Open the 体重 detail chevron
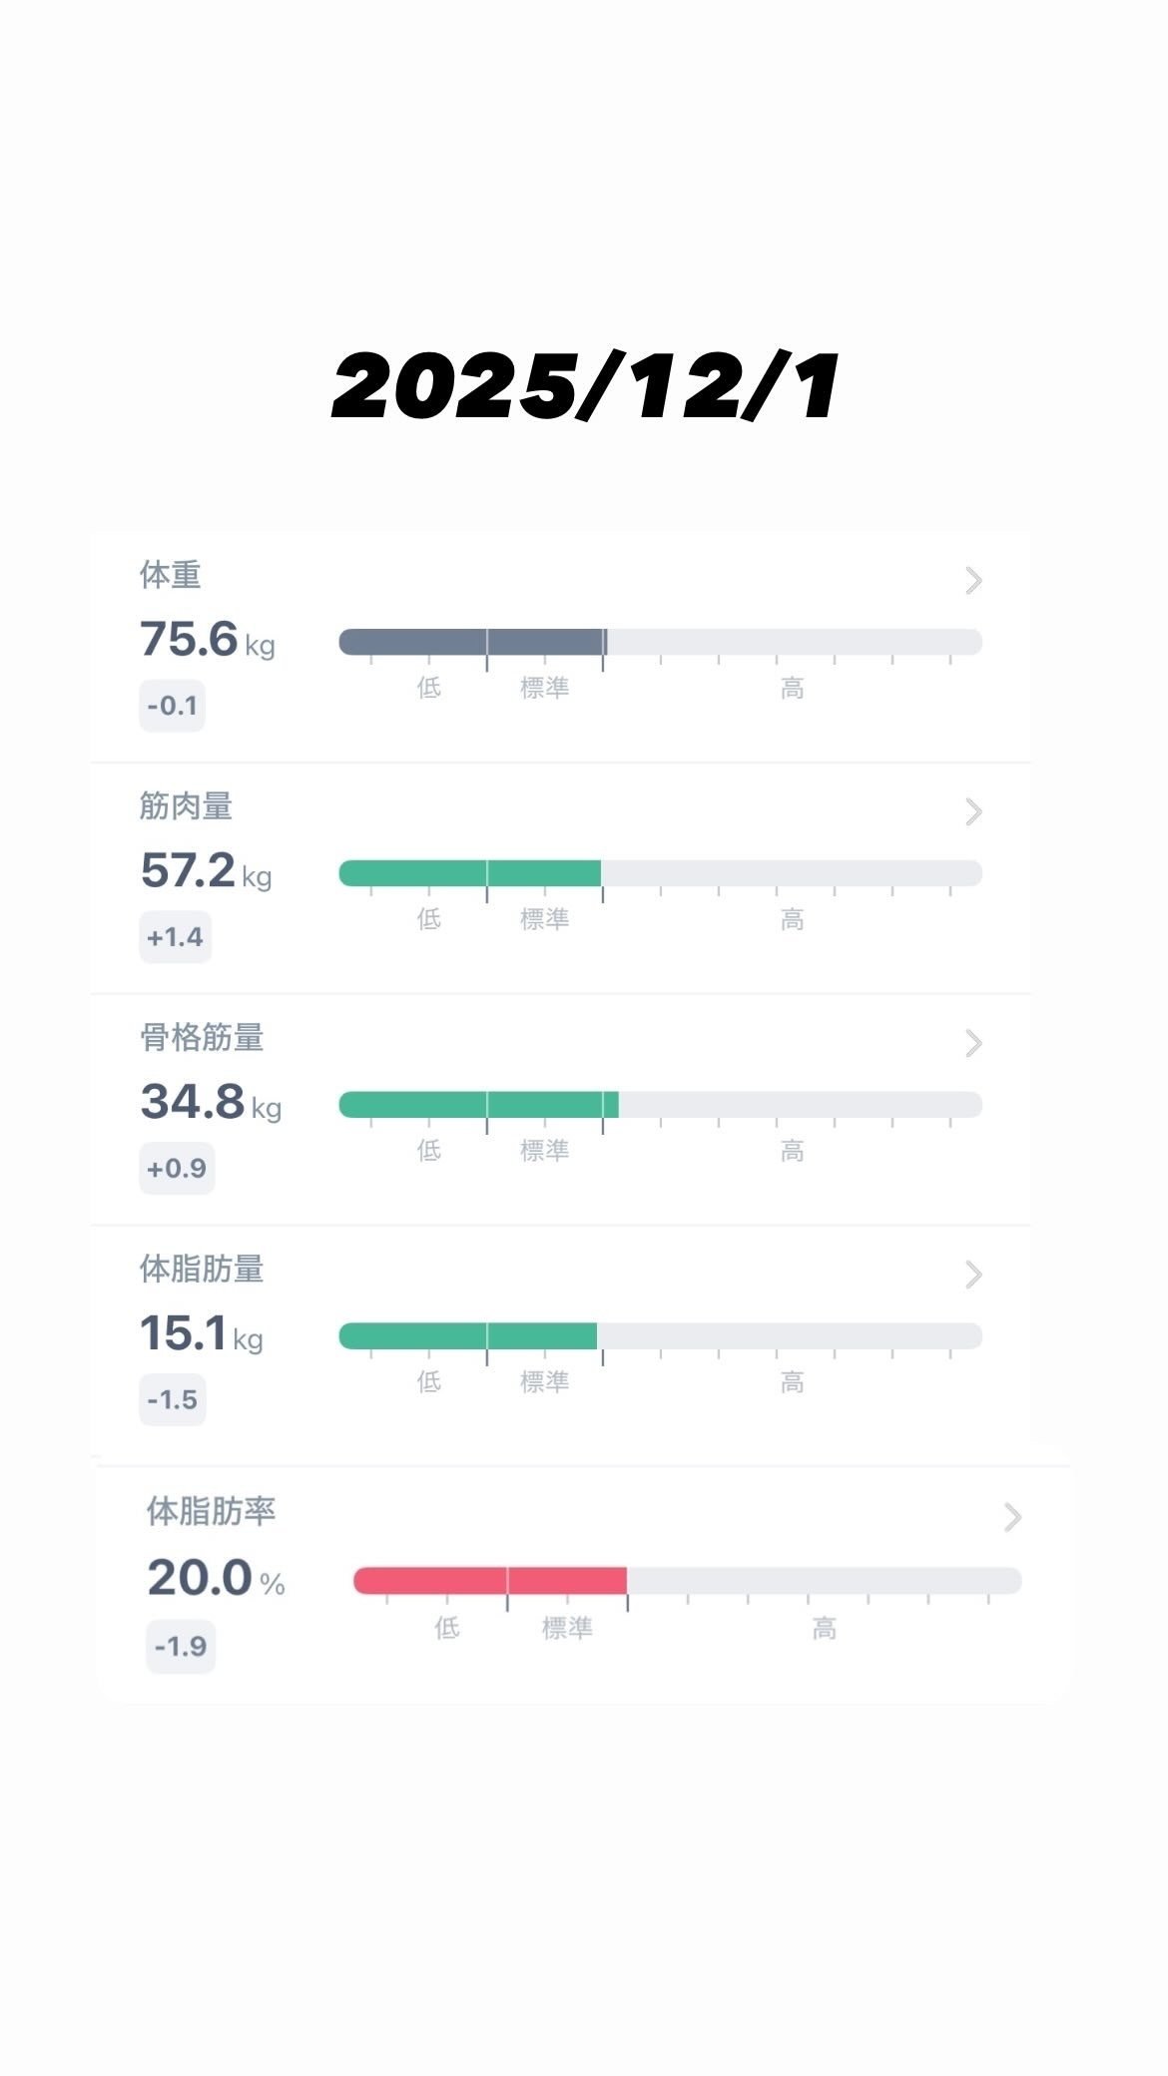This screenshot has height=2076, width=1168. click(973, 581)
